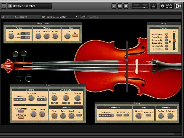Click the Speed value field 1.76
Image resolution: width=184 pixels, height=138 pixels.
point(54,103)
